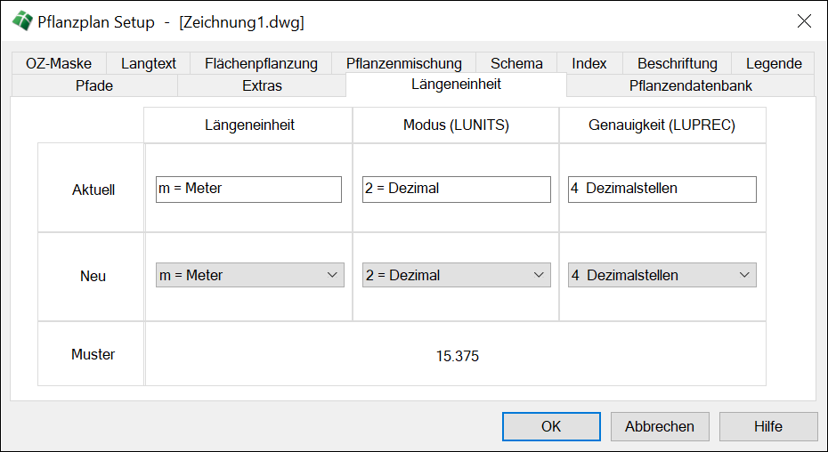Expand the Neu Längeneinheit dropdown
This screenshot has height=452, width=828.
click(249, 276)
